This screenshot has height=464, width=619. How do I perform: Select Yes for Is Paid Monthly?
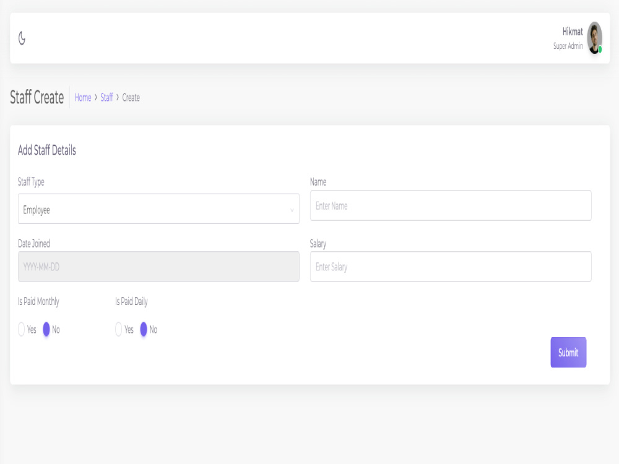pos(21,329)
